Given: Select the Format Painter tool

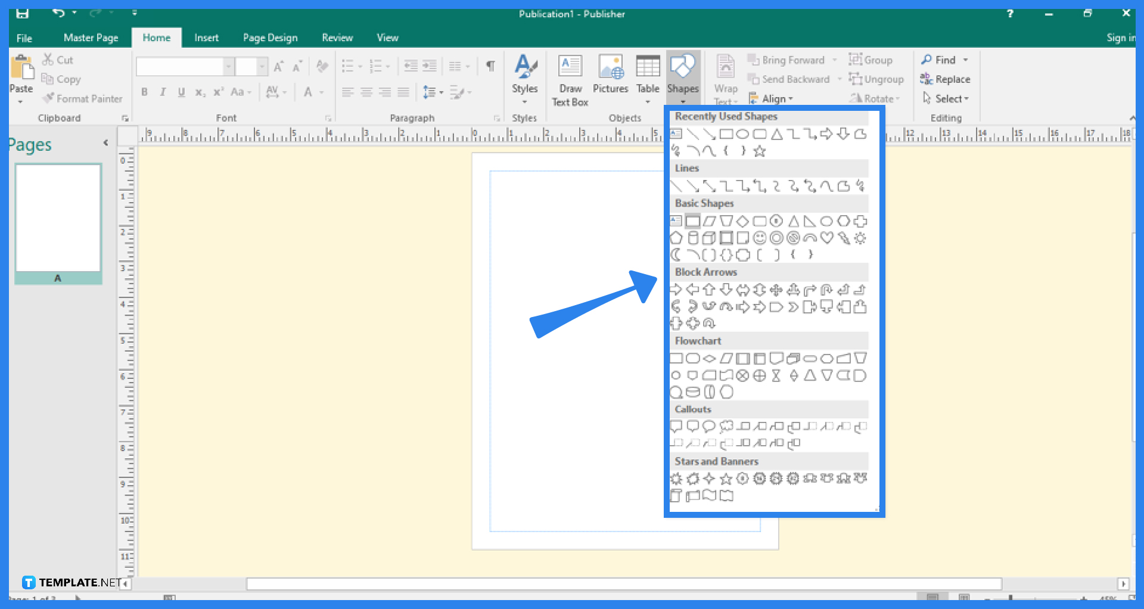Looking at the screenshot, I should (83, 98).
